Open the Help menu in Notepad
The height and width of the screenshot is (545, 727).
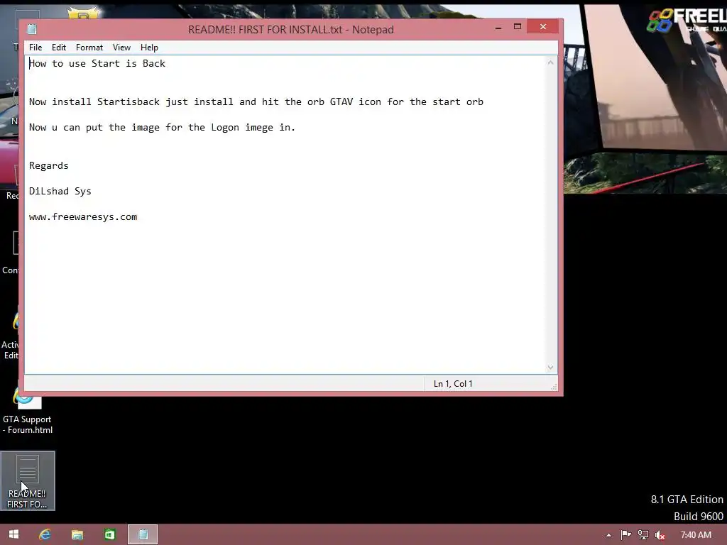tap(149, 48)
